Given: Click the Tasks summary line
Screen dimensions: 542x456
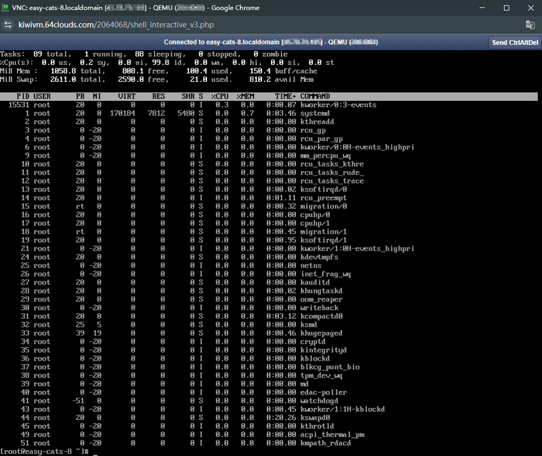Looking at the screenshot, I should [144, 54].
